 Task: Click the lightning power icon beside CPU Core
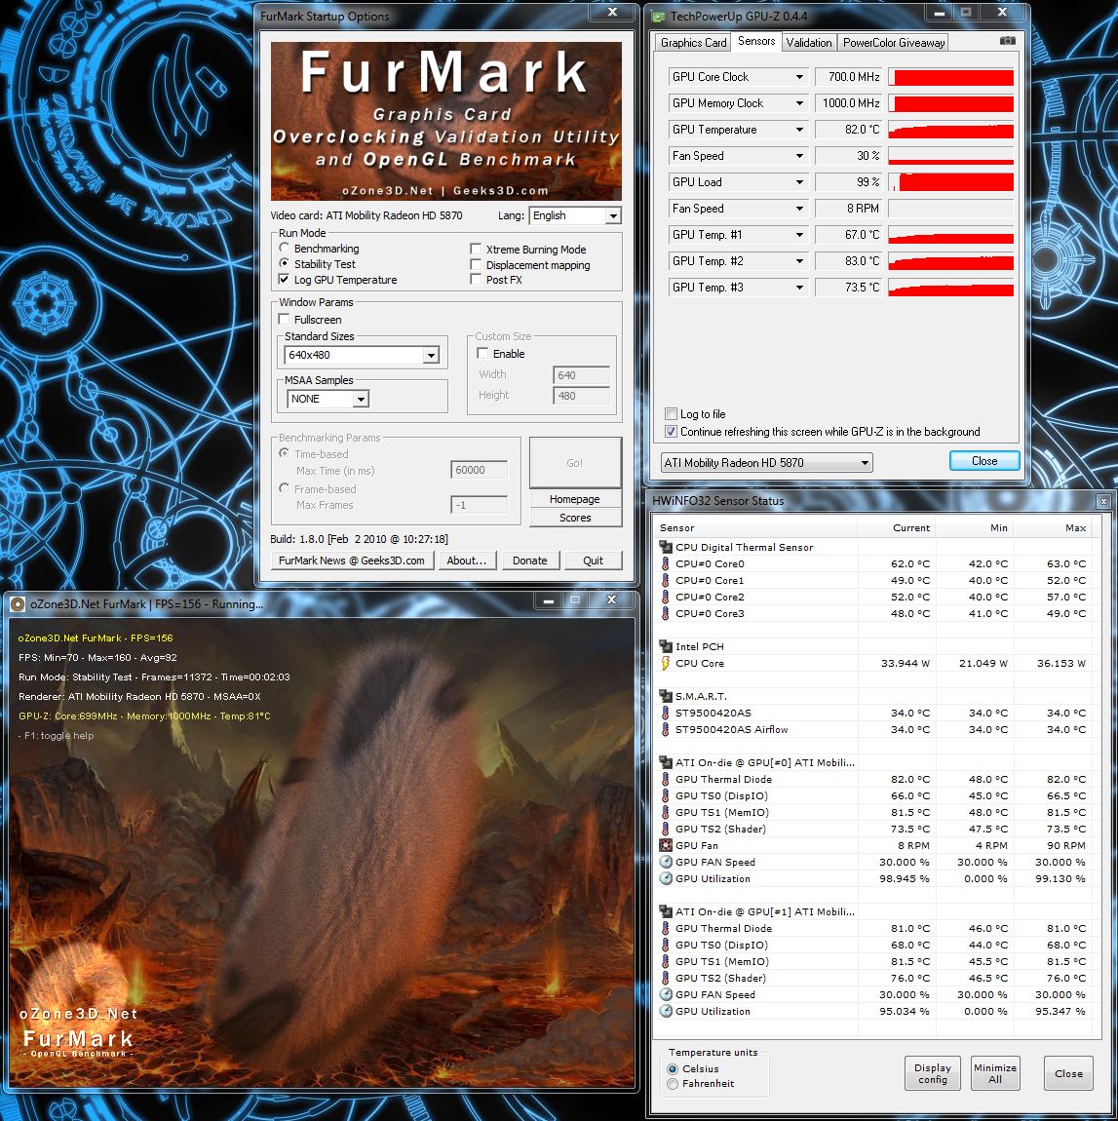[666, 663]
